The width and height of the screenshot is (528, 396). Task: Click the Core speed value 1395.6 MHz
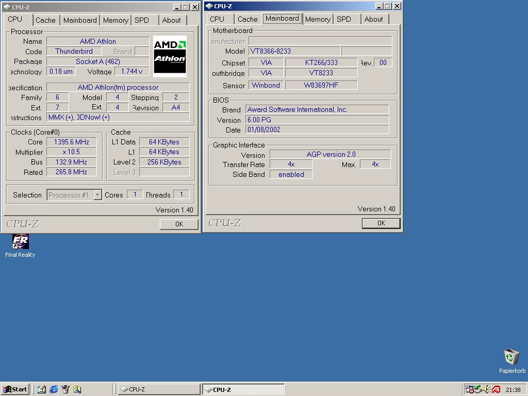(71, 142)
